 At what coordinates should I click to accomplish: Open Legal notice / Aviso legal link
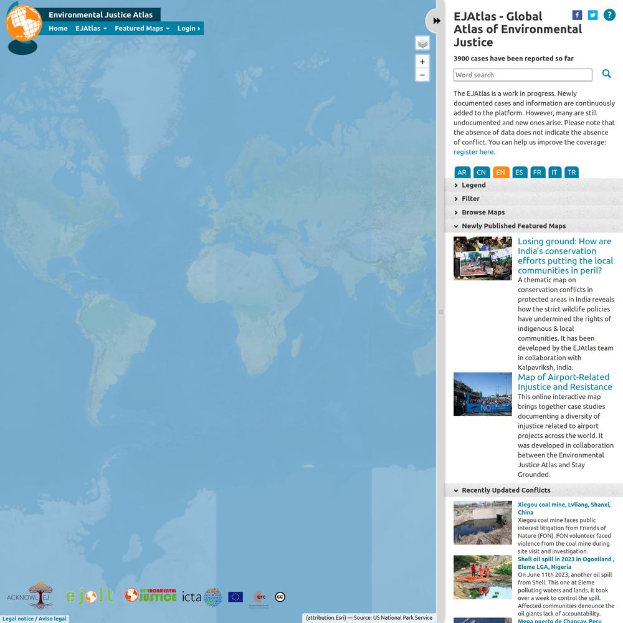pos(34,619)
